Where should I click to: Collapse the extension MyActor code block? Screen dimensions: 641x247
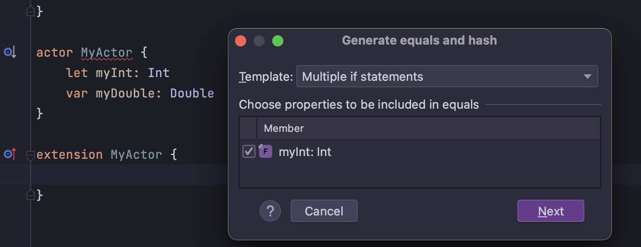pos(31,155)
